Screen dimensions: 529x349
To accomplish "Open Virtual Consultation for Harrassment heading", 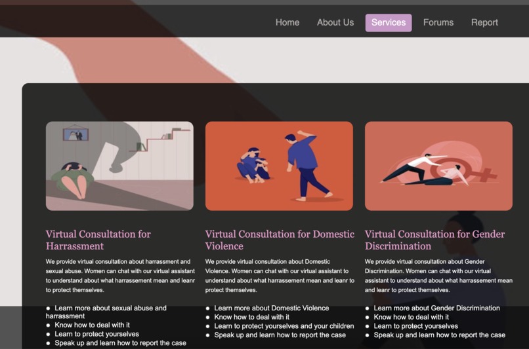I will [x=98, y=240].
